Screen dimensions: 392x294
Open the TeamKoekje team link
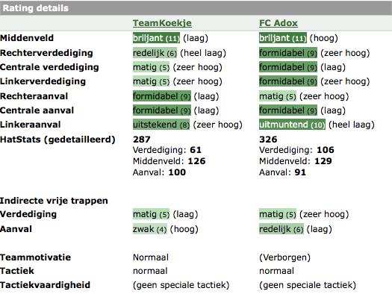click(162, 23)
